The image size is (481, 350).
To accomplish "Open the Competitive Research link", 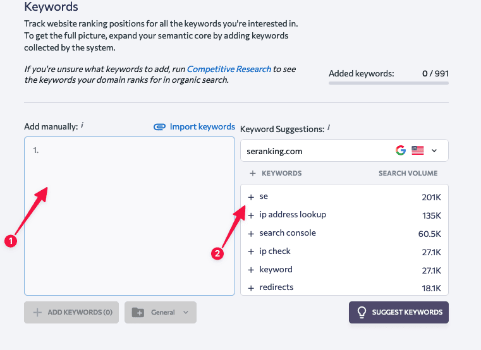I will coord(229,69).
